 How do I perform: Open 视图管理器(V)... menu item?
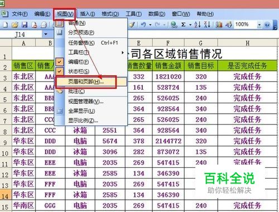pos(91,102)
